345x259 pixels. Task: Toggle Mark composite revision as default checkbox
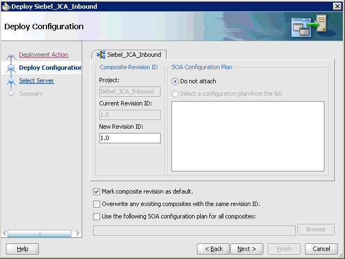point(96,191)
